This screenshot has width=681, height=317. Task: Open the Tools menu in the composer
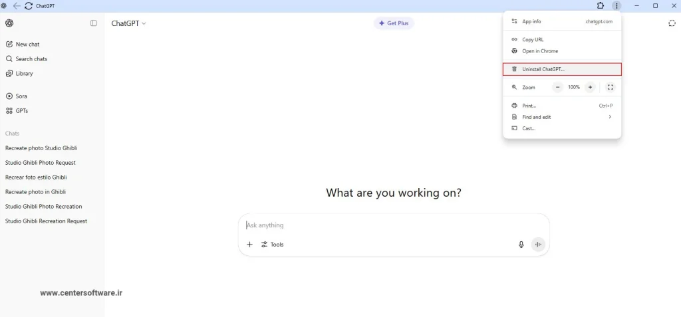tap(272, 245)
